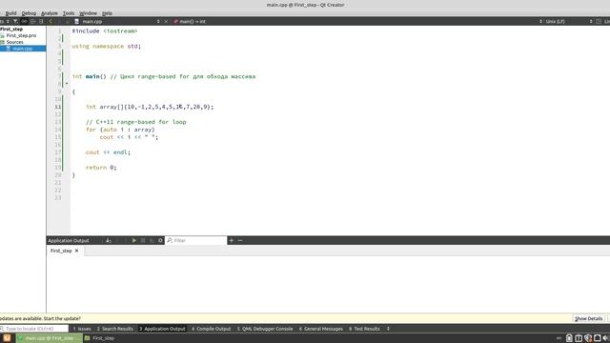Click the run (play) icon in output toolbar
Image resolution: width=610 pixels, height=343 pixels.
pos(133,241)
